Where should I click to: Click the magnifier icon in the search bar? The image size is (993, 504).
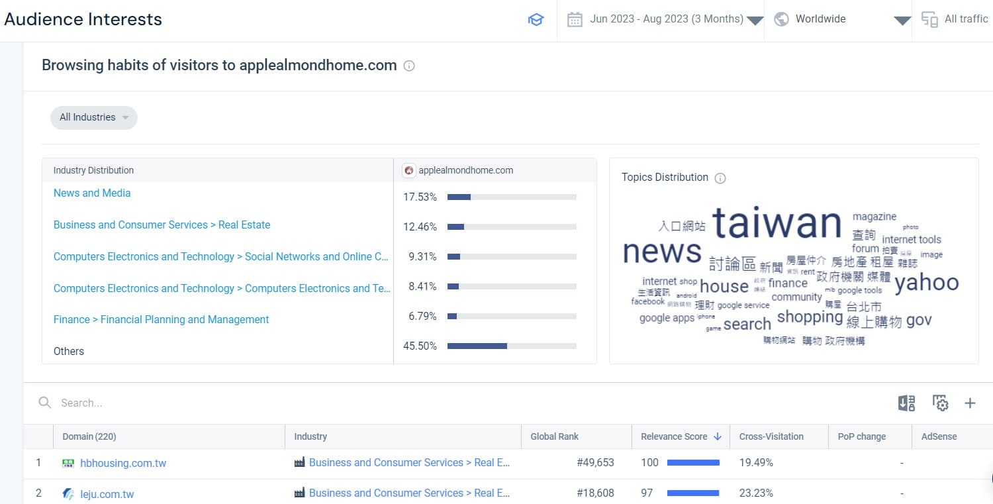pos(45,403)
